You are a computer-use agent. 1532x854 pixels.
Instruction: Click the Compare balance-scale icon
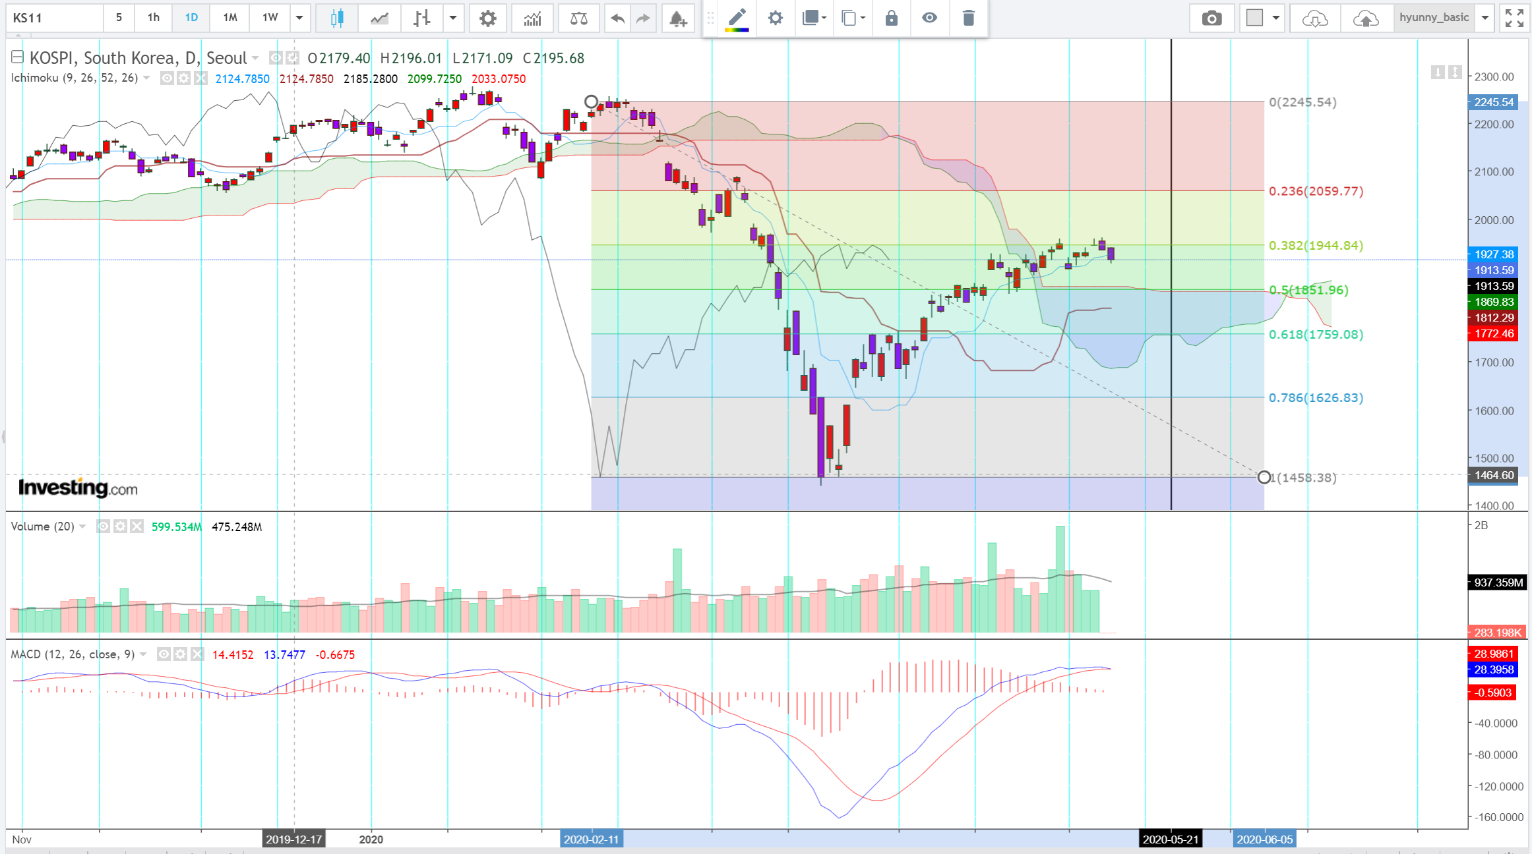tap(578, 18)
